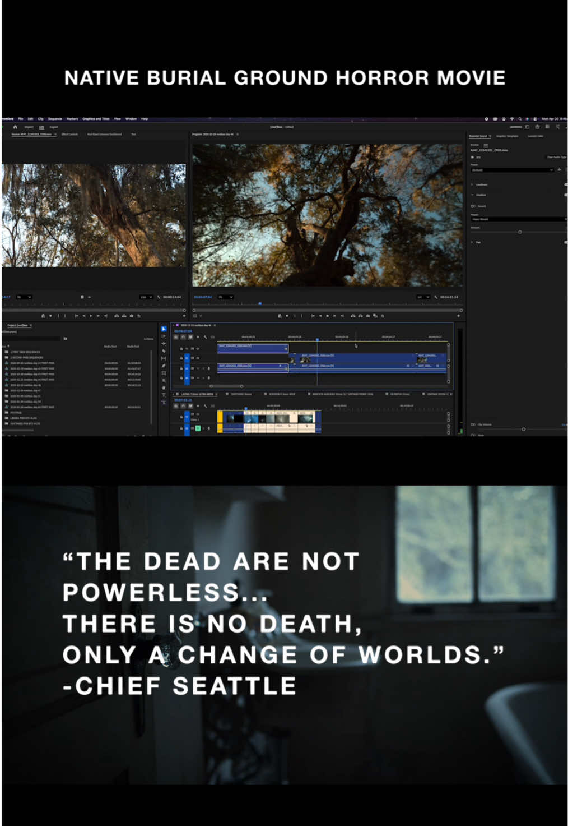Viewport: 568px width, 826px height.
Task: Open Source monitor settings wrench
Action: pos(159,297)
